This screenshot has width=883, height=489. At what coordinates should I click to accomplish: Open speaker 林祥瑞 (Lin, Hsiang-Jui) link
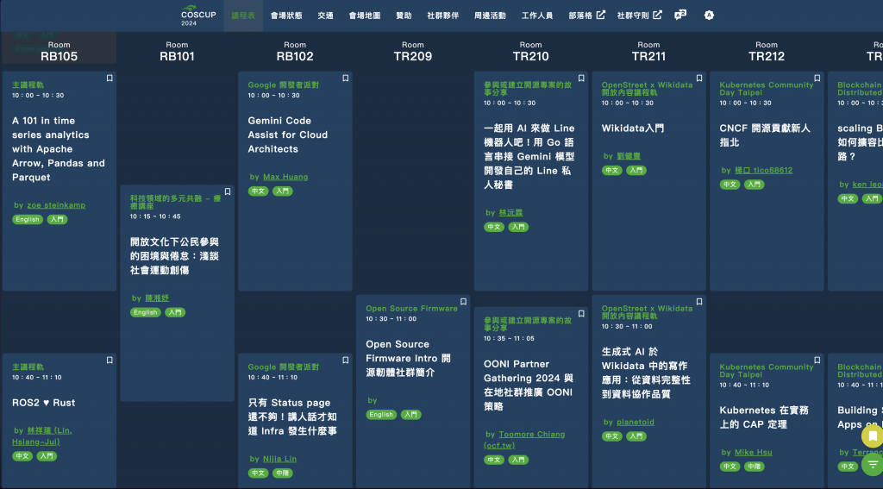[42, 436]
